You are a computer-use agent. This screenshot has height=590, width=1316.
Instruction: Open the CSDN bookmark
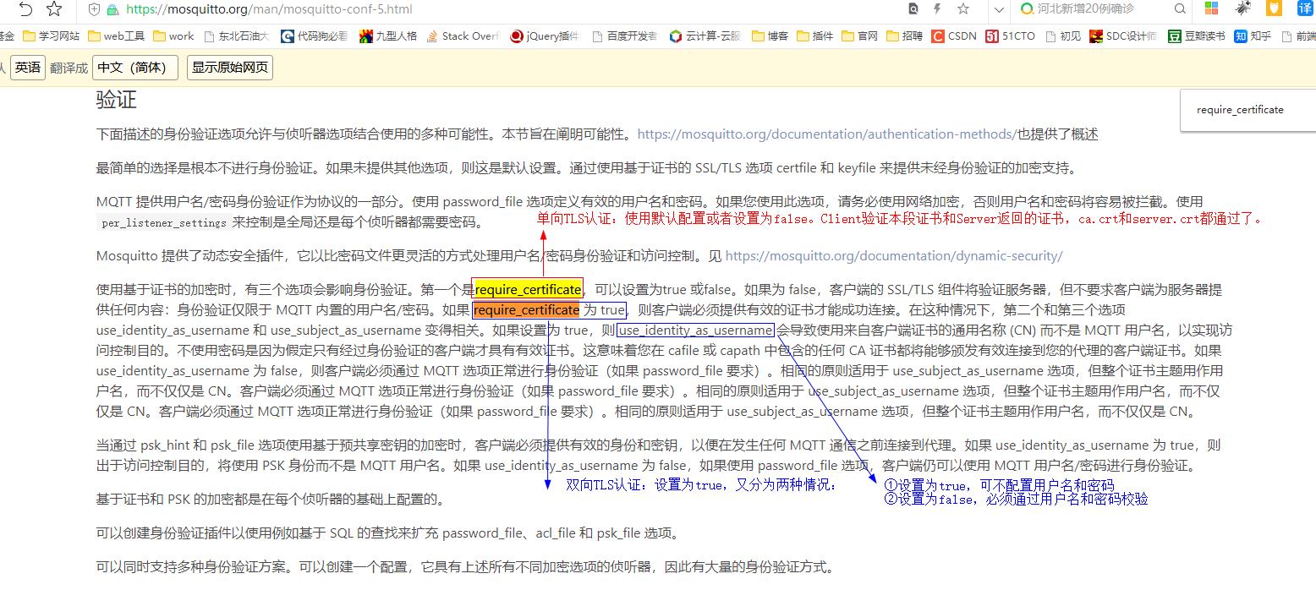point(954,36)
